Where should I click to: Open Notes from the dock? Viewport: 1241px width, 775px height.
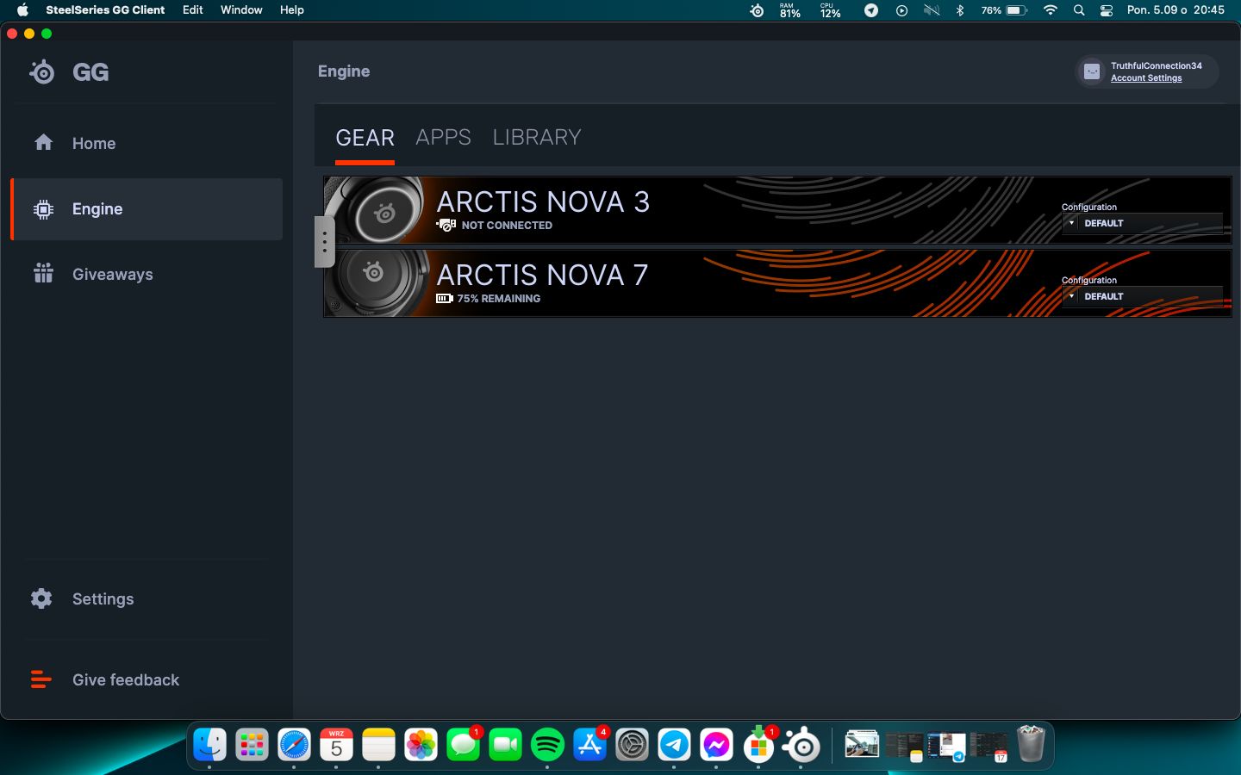point(378,744)
